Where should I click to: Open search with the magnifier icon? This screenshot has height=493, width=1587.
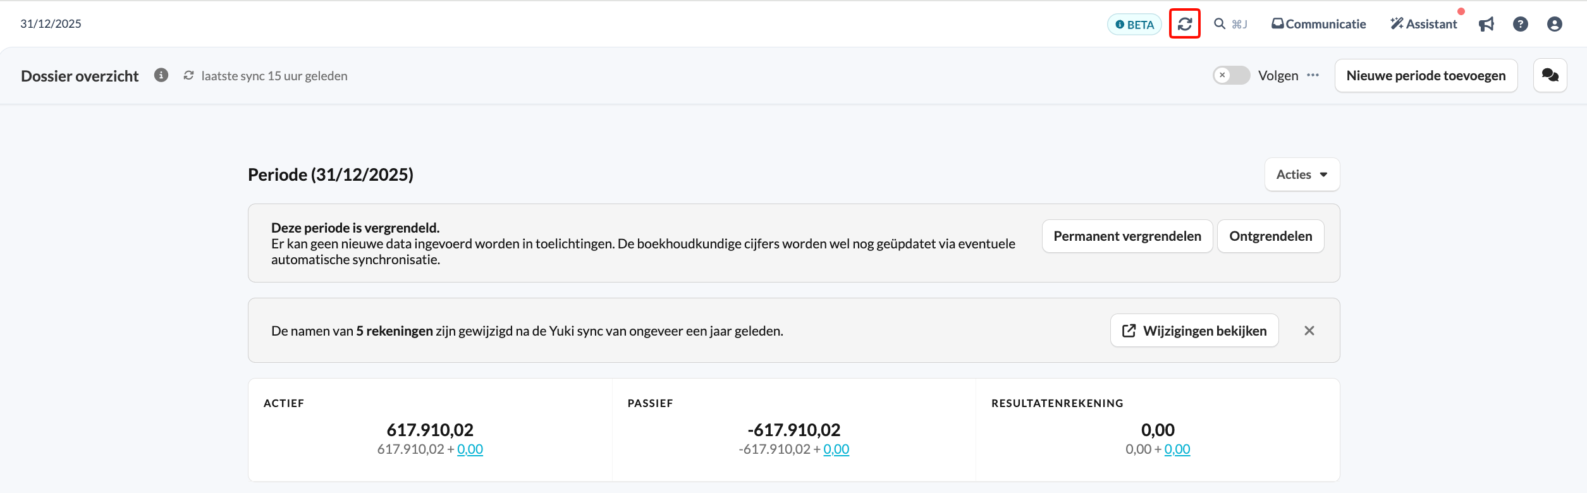click(1220, 24)
